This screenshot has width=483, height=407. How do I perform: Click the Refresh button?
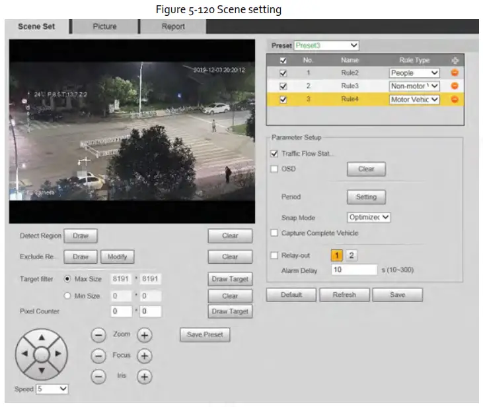pyautogui.click(x=344, y=295)
